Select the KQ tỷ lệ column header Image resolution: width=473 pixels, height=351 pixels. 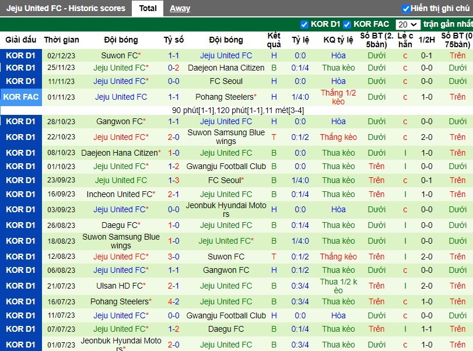click(338, 40)
